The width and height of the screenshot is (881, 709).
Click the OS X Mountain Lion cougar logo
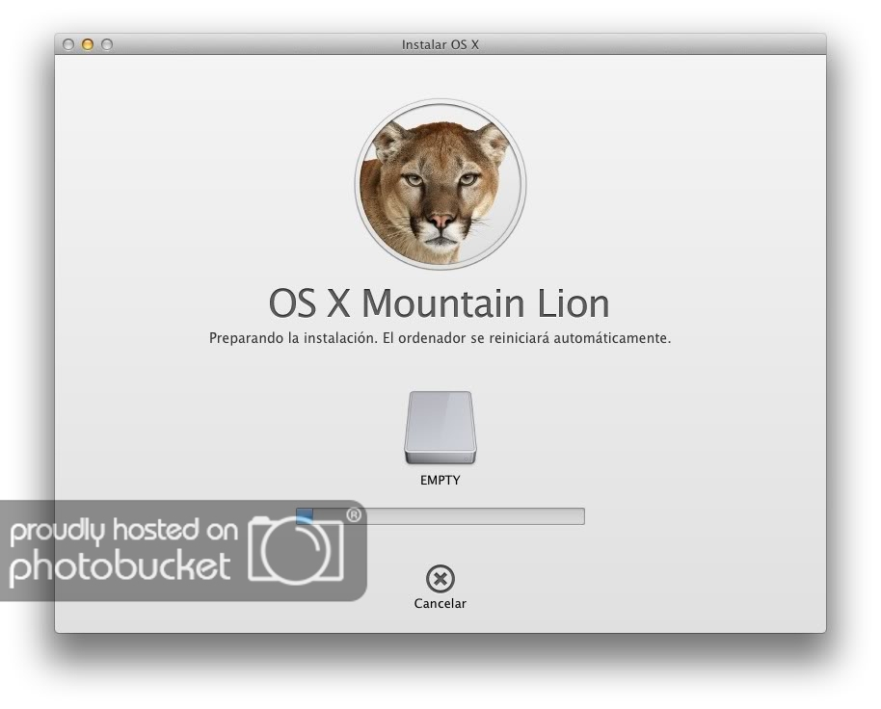[x=440, y=181]
